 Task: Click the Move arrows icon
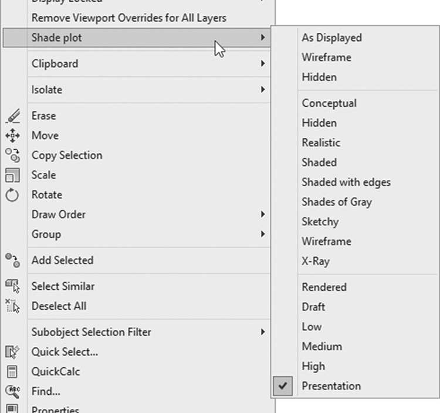click(x=13, y=136)
